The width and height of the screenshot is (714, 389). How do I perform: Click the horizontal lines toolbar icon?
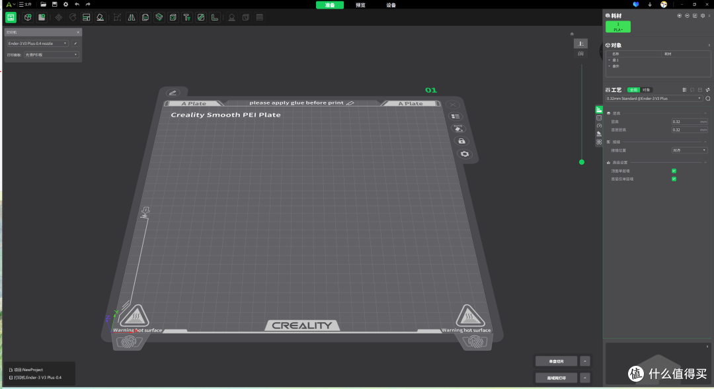260,17
